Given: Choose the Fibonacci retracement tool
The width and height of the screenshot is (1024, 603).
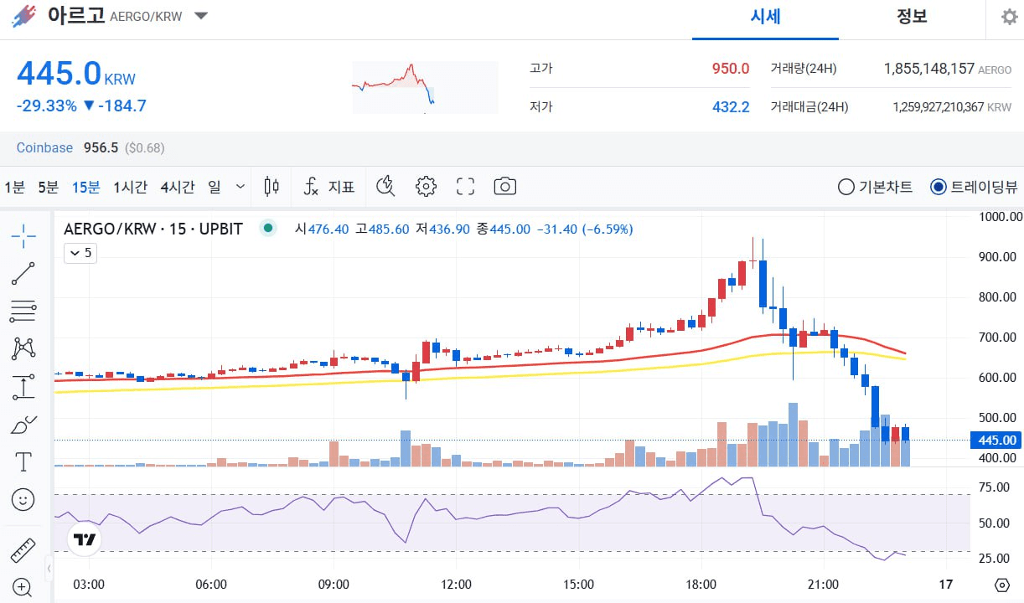Looking at the screenshot, I should (23, 312).
